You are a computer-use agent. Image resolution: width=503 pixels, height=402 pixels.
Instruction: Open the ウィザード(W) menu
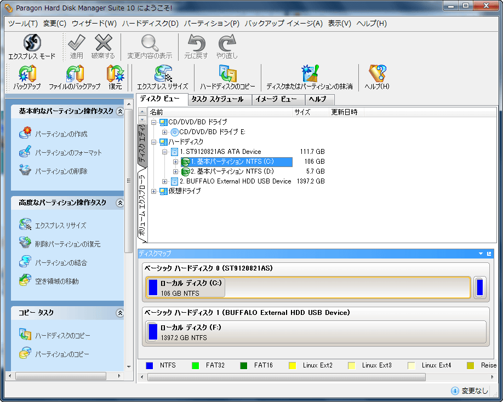94,24
